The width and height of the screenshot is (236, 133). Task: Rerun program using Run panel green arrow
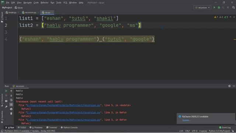[6, 91]
